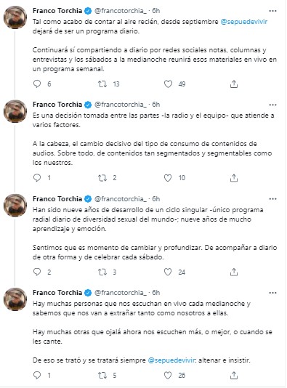Reply to the tweet with 2 replies
Viewport: 287px width, 388px height.
37,272
